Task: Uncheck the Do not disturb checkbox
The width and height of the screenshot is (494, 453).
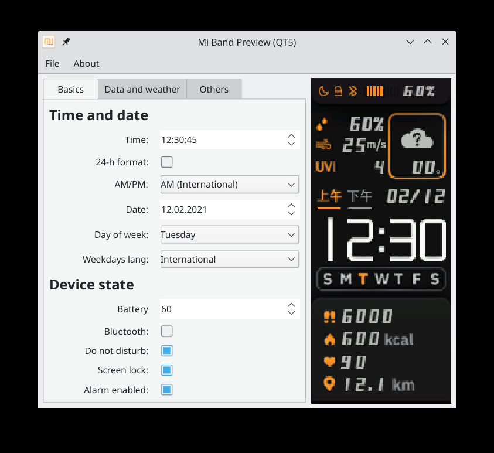Action: (x=166, y=350)
